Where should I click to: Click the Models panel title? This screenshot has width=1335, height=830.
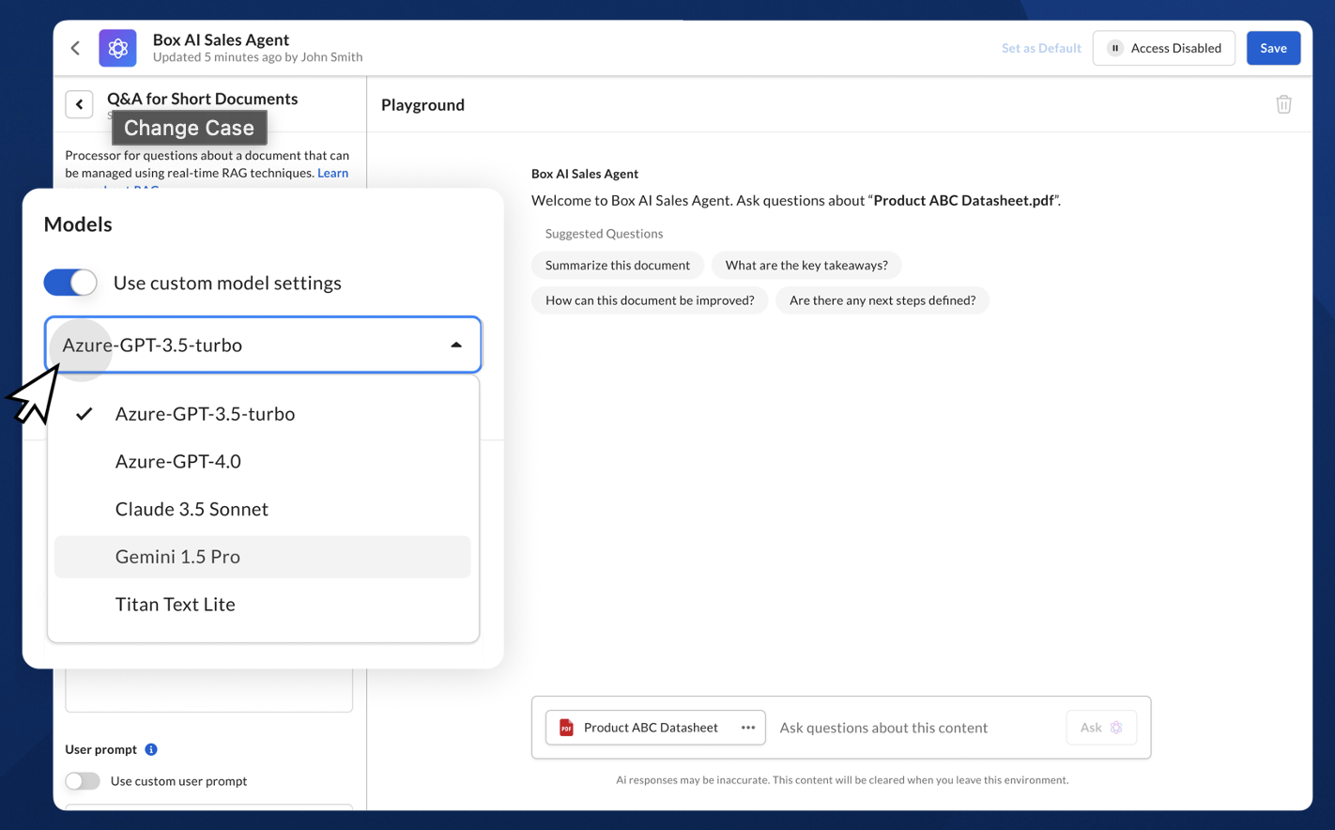[78, 224]
